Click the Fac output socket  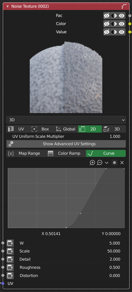pyautogui.click(x=130, y=16)
